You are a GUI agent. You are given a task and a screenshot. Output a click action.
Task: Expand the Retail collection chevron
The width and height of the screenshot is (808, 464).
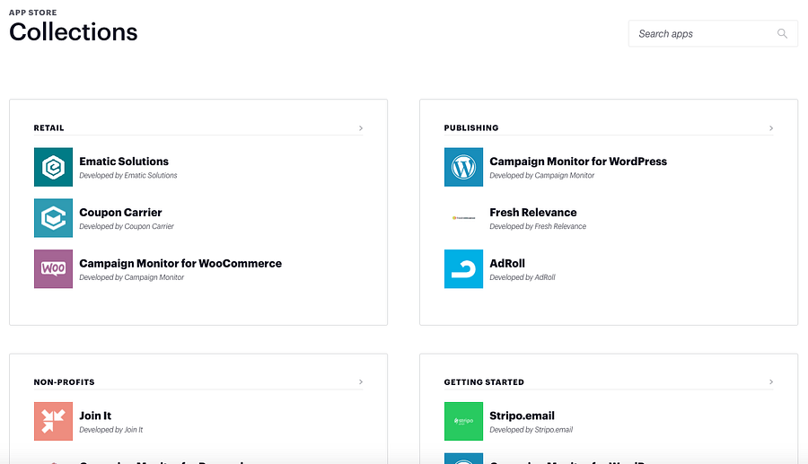361,127
